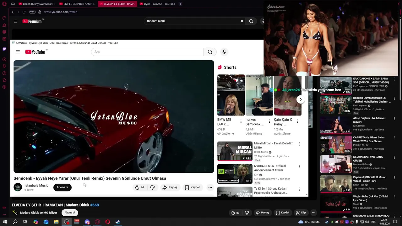Share the Semicenk video with Paylaş
Image resolution: width=402 pixels, height=226 pixels.
[170, 187]
